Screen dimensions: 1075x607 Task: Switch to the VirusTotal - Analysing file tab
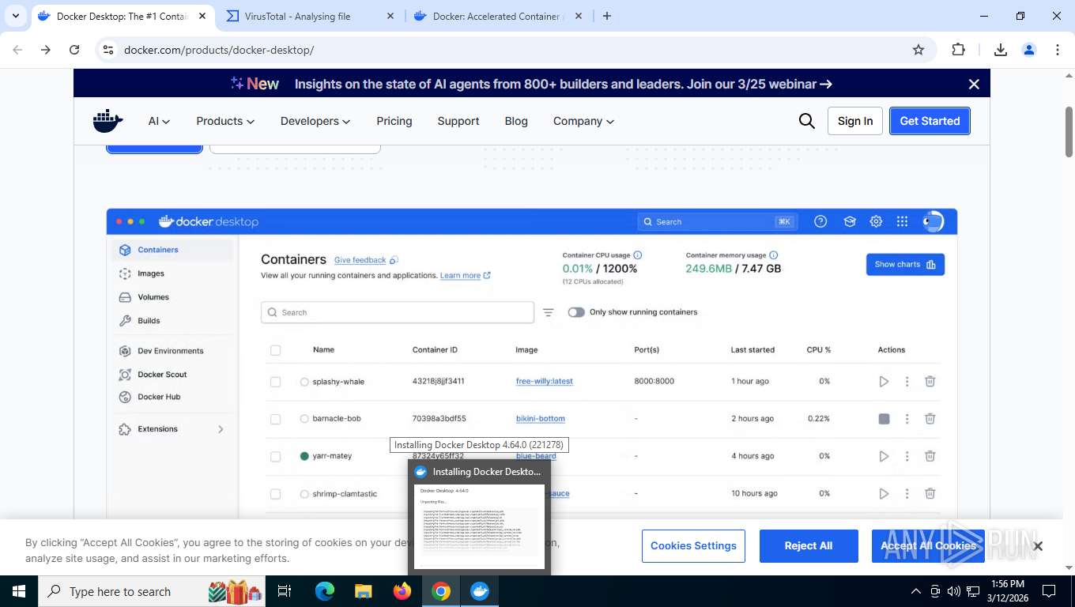coord(309,16)
